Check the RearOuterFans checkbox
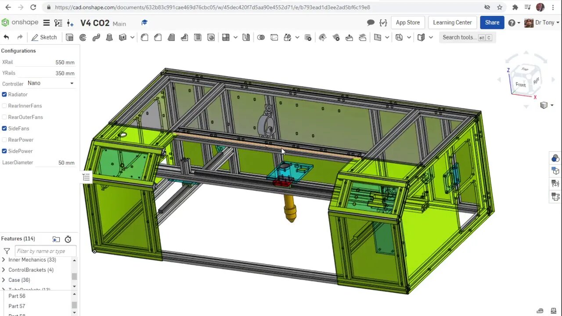This screenshot has height=316, width=562. coord(4,117)
